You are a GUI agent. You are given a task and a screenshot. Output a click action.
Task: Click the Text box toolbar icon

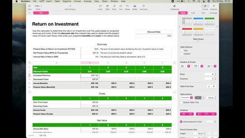[x=121, y=6]
